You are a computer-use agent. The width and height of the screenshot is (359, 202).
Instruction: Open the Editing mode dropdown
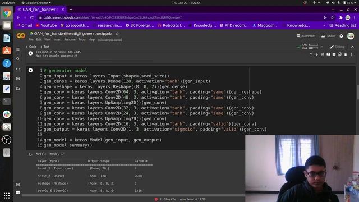(337, 47)
